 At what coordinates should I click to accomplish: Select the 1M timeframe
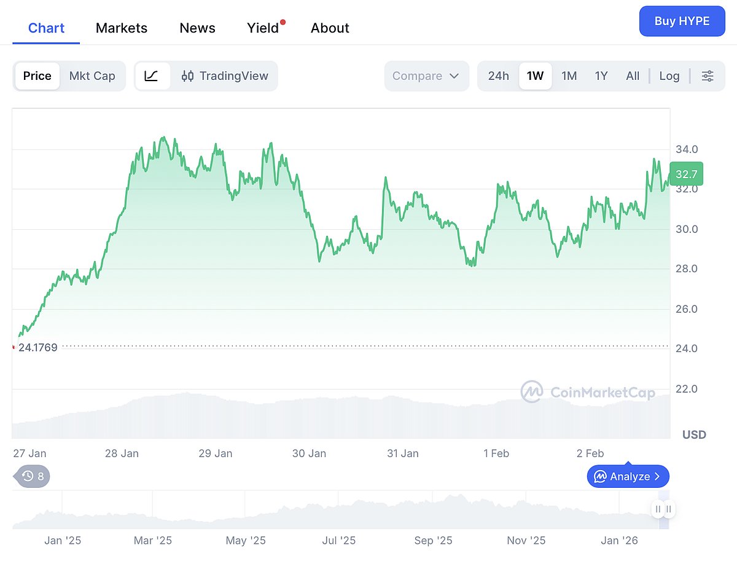569,76
